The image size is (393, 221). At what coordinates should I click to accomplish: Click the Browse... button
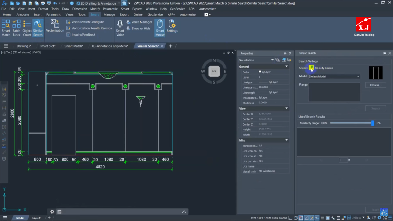pos(375,85)
